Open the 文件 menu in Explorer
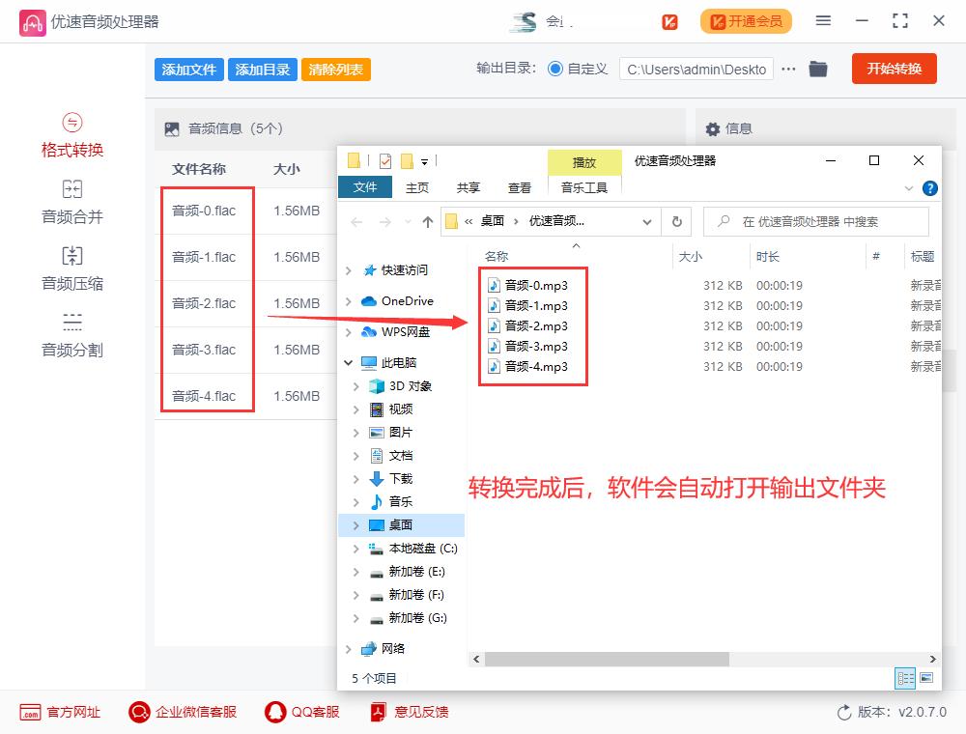Image resolution: width=966 pixels, height=734 pixels. (x=364, y=187)
